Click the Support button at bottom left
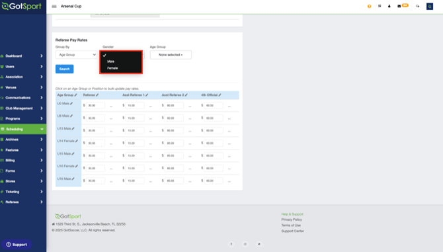 coord(17,245)
